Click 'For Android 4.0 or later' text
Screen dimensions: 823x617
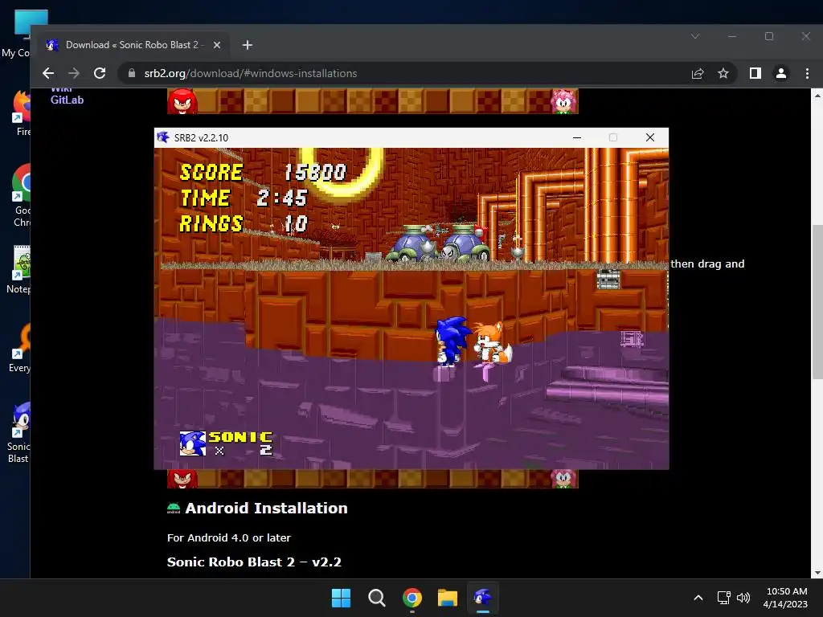pos(229,537)
